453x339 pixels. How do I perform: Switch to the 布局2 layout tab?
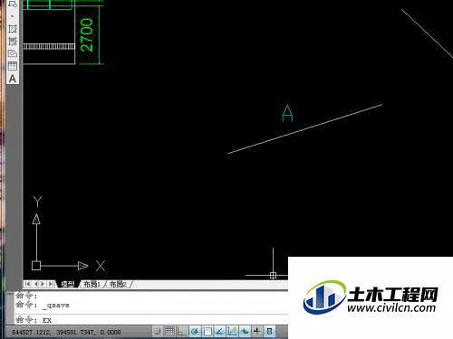(x=118, y=284)
